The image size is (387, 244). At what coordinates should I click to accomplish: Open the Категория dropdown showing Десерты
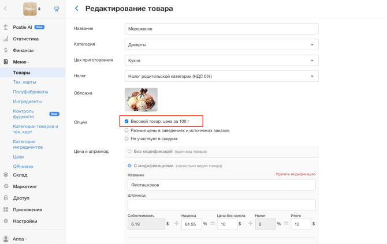(221, 44)
